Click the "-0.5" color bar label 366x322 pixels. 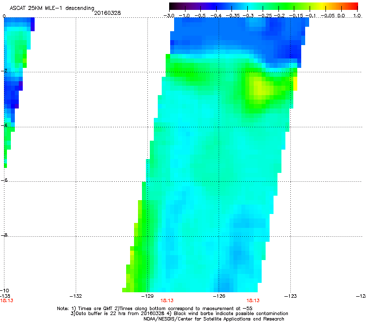pyautogui.click(x=200, y=16)
